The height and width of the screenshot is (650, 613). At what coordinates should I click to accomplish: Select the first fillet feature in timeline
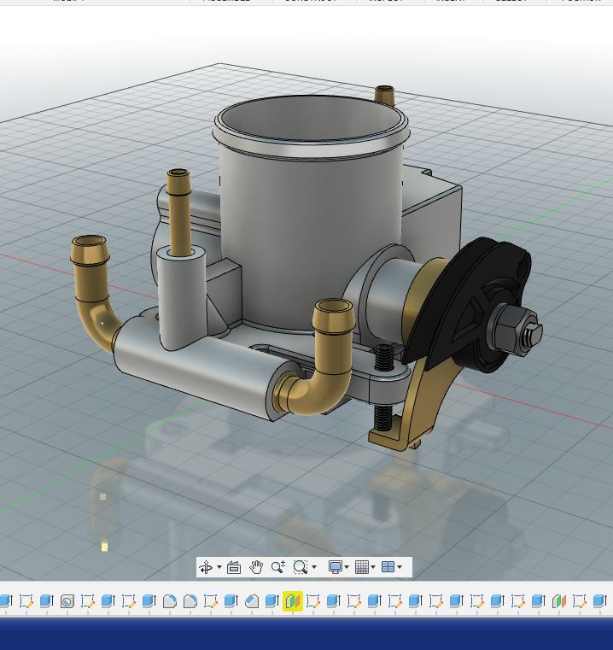170,601
